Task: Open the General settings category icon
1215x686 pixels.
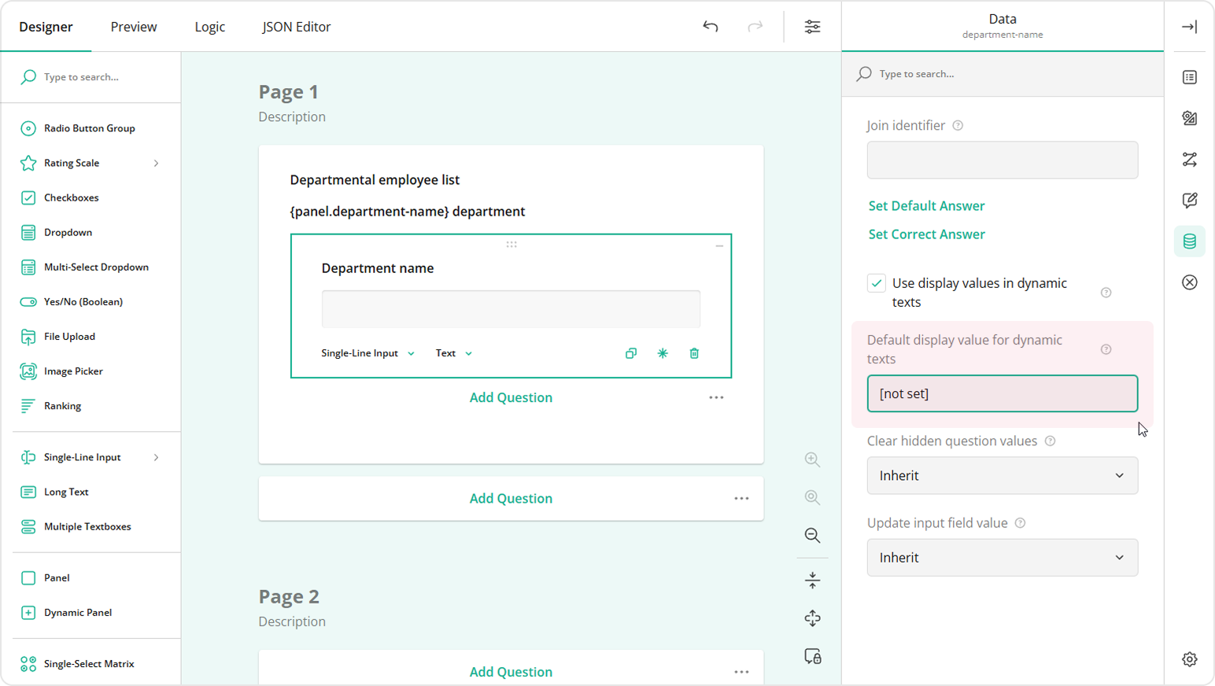Action: click(1189, 77)
